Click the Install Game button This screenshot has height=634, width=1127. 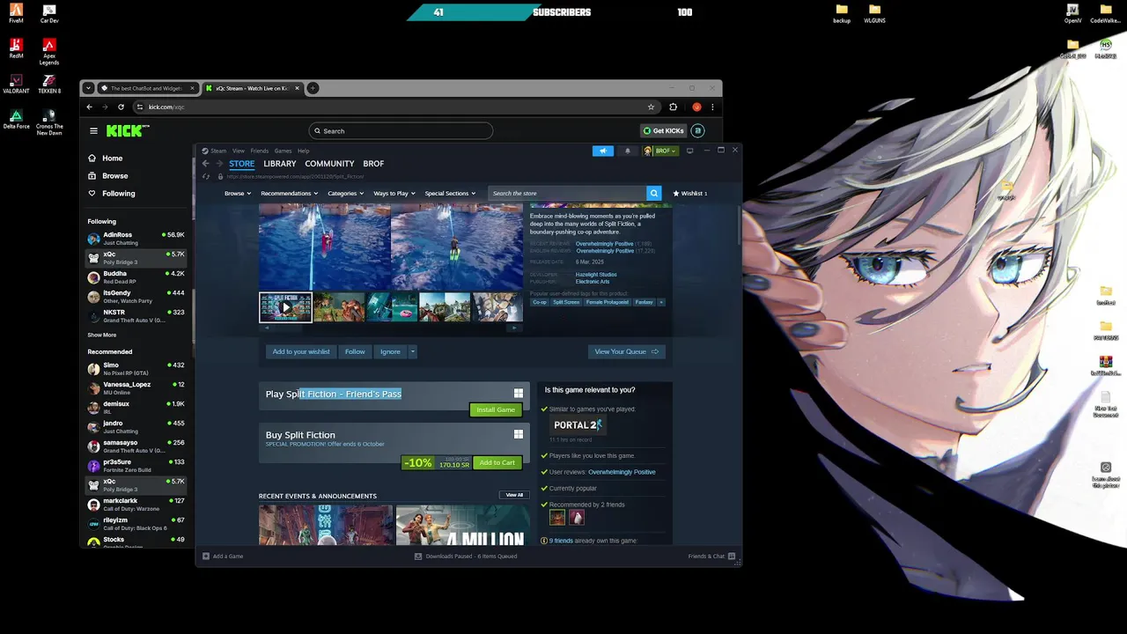(x=496, y=409)
